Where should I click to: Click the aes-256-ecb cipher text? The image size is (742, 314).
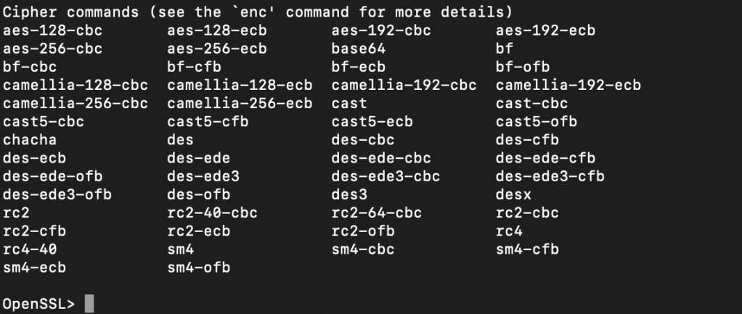coord(217,49)
